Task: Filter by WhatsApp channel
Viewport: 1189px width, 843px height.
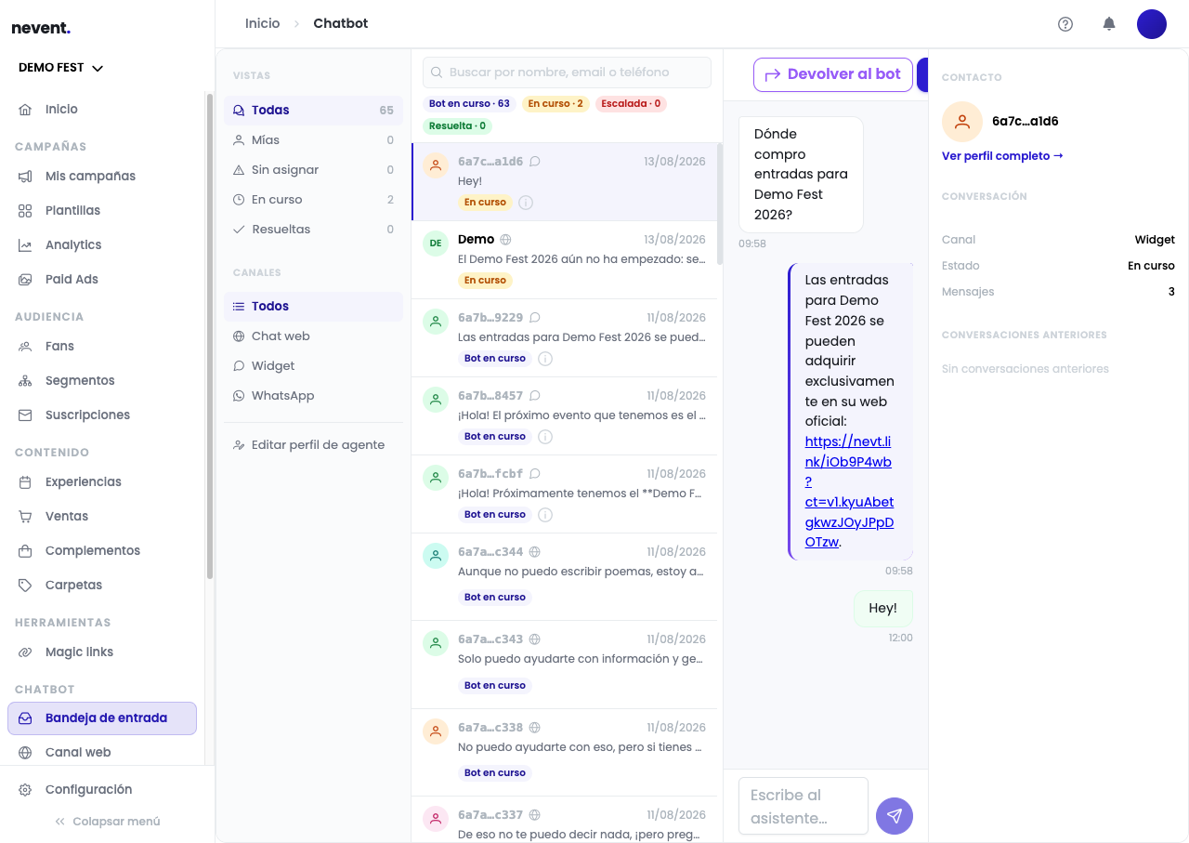Action: coord(313,396)
